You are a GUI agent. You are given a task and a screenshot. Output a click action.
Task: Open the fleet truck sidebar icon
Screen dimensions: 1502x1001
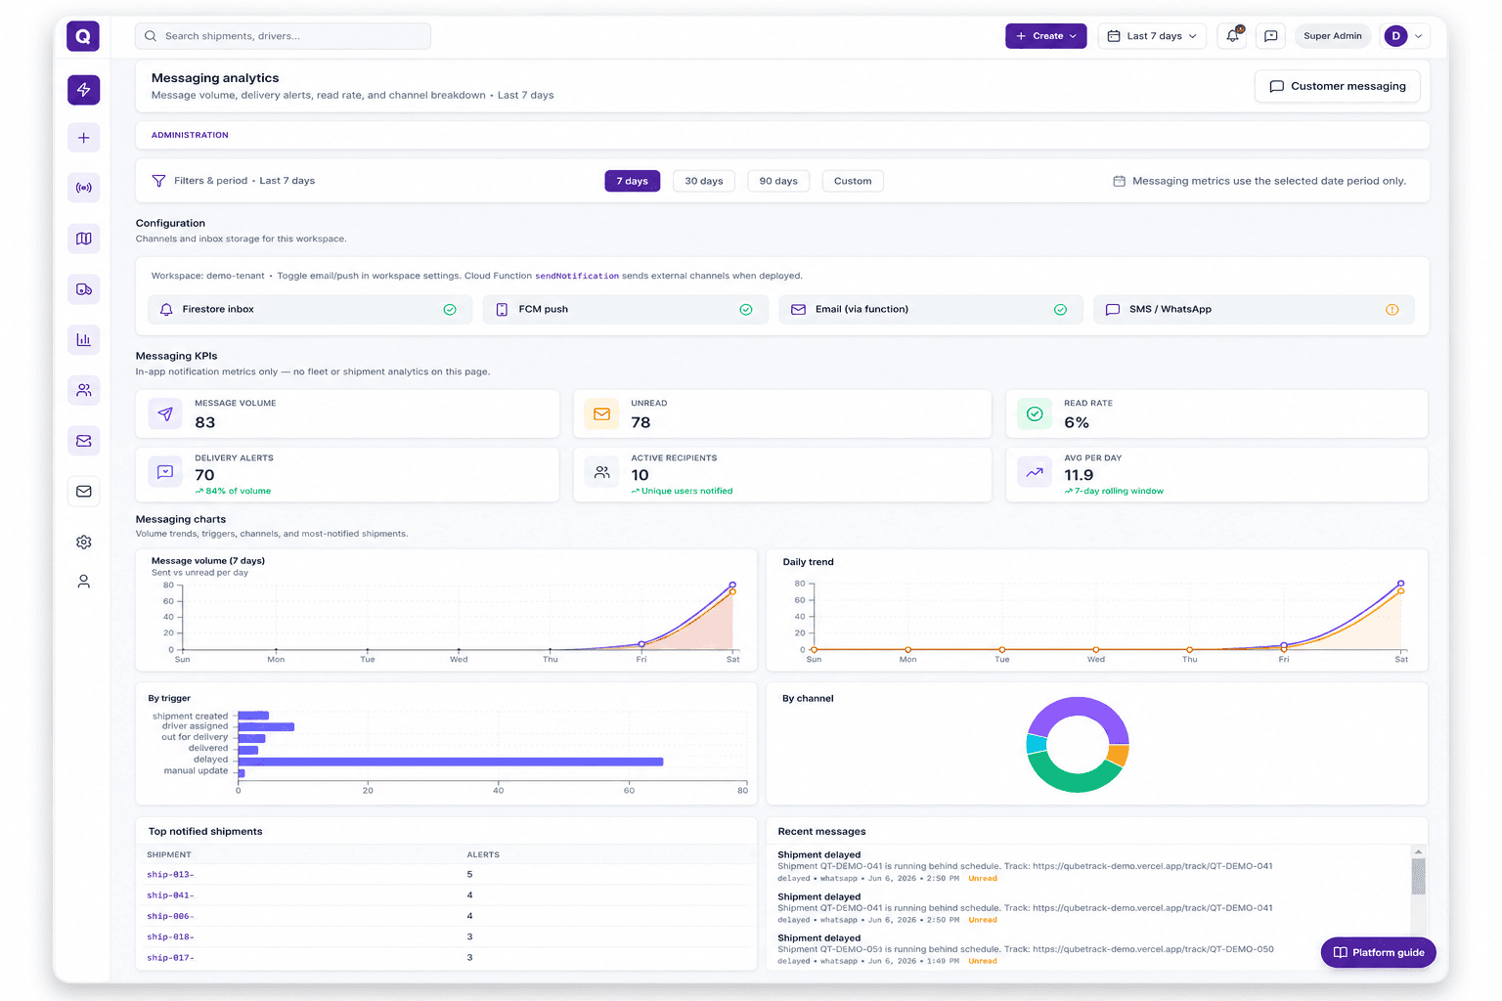83,289
